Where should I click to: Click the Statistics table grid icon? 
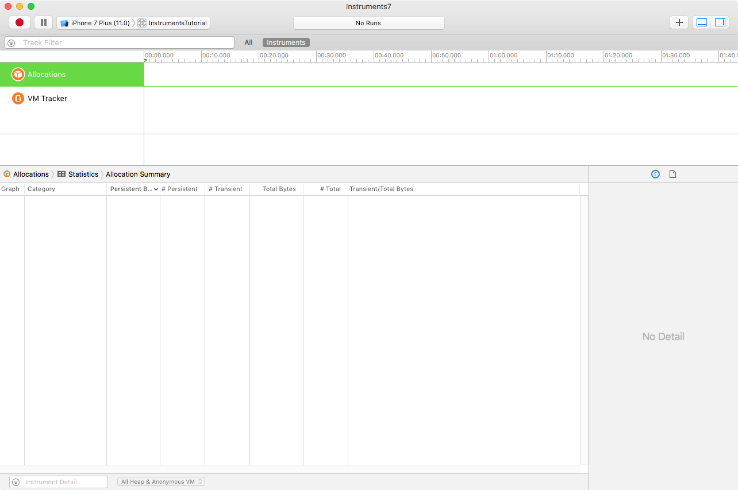(x=61, y=174)
